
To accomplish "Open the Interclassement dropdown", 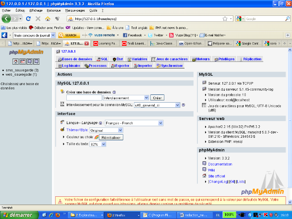I will point(126,98).
